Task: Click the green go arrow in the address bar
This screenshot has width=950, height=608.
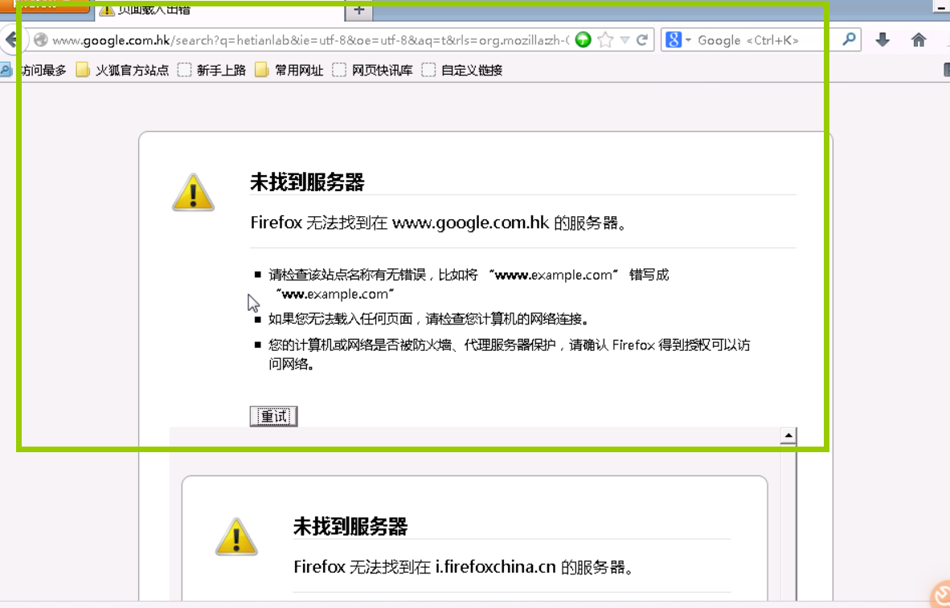Action: coord(583,40)
